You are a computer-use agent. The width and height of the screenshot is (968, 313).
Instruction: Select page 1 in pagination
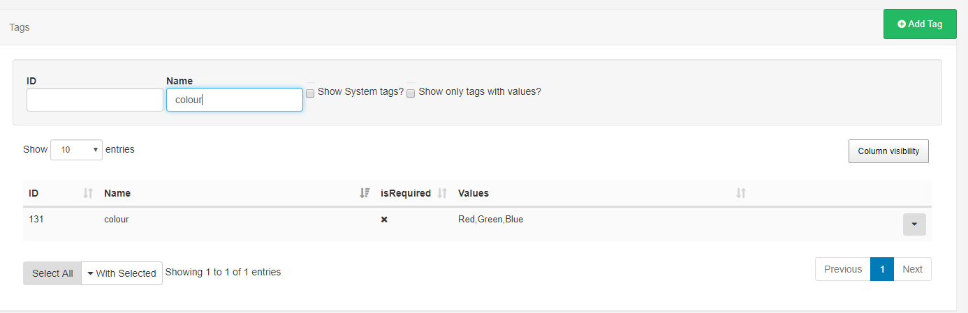coord(882,269)
